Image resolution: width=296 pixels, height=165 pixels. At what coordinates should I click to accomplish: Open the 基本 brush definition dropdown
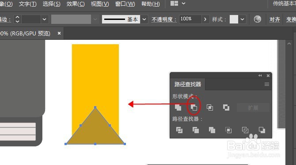[144, 19]
